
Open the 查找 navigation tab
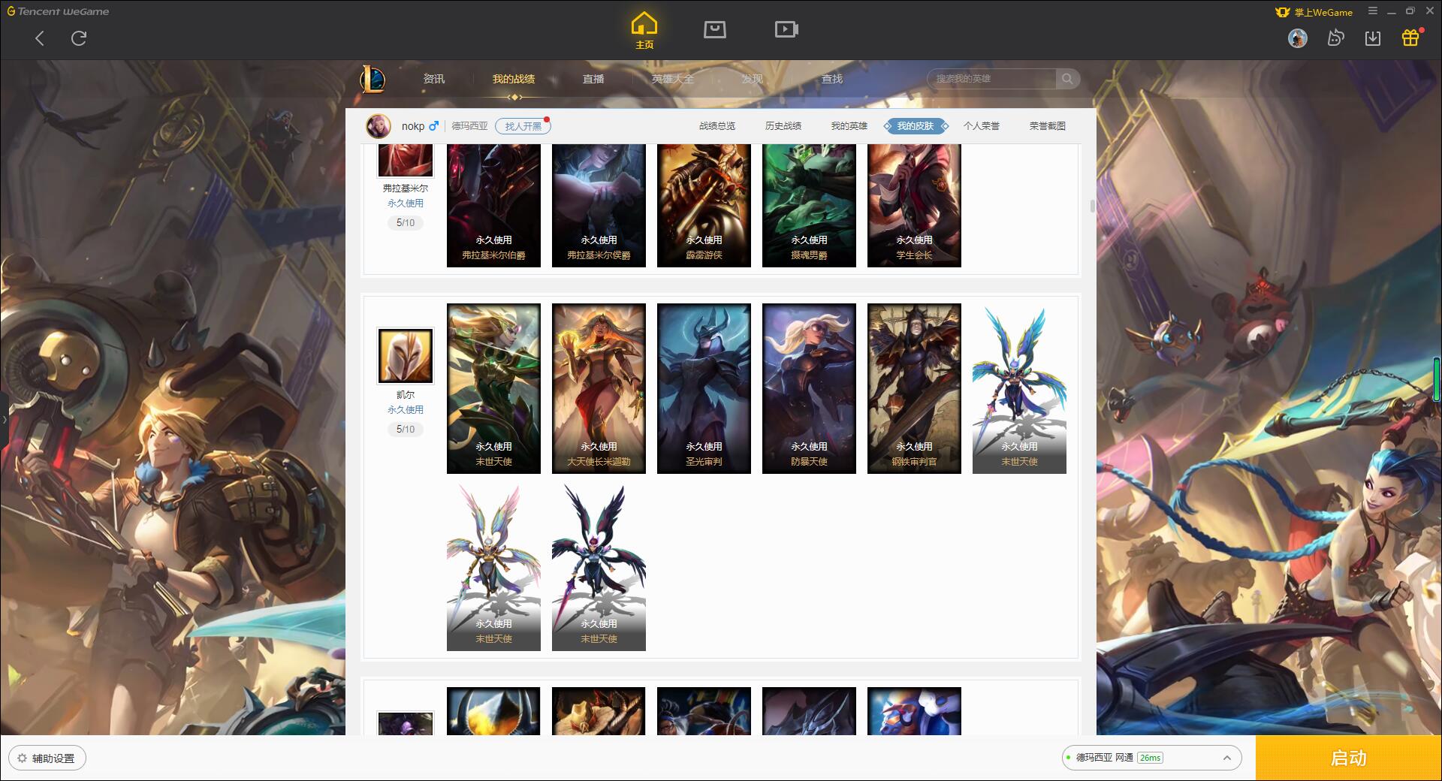[x=831, y=79]
